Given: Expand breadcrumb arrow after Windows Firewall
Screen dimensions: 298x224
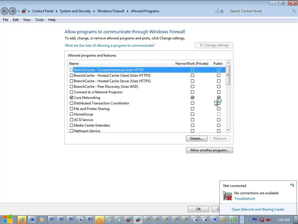Looking at the screenshot, I should click(127, 11).
